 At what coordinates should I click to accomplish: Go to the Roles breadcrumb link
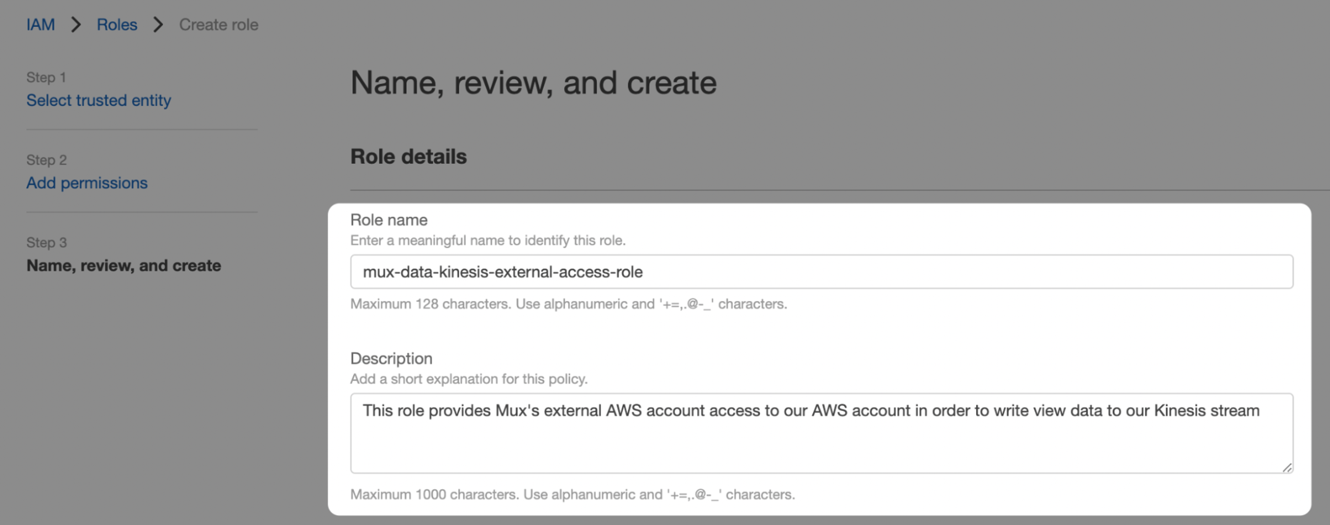(x=117, y=25)
